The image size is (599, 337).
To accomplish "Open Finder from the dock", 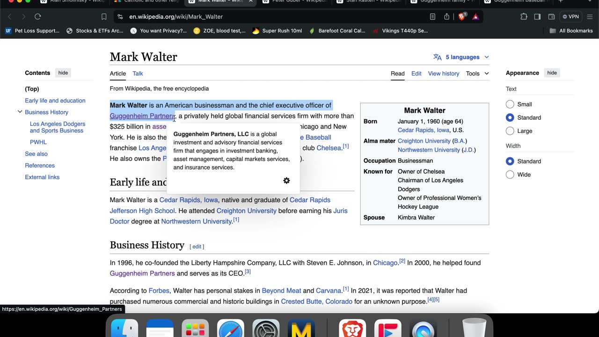I will point(124,329).
